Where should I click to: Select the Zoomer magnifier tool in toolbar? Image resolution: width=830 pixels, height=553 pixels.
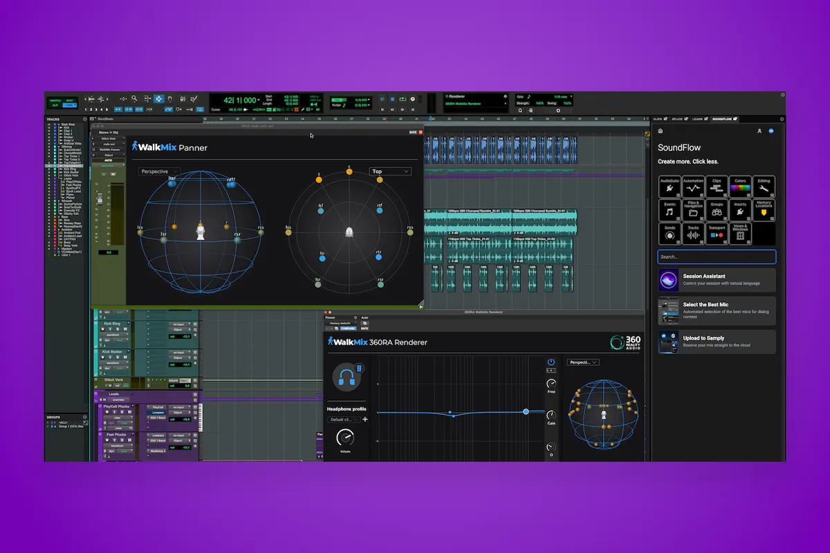(135, 99)
